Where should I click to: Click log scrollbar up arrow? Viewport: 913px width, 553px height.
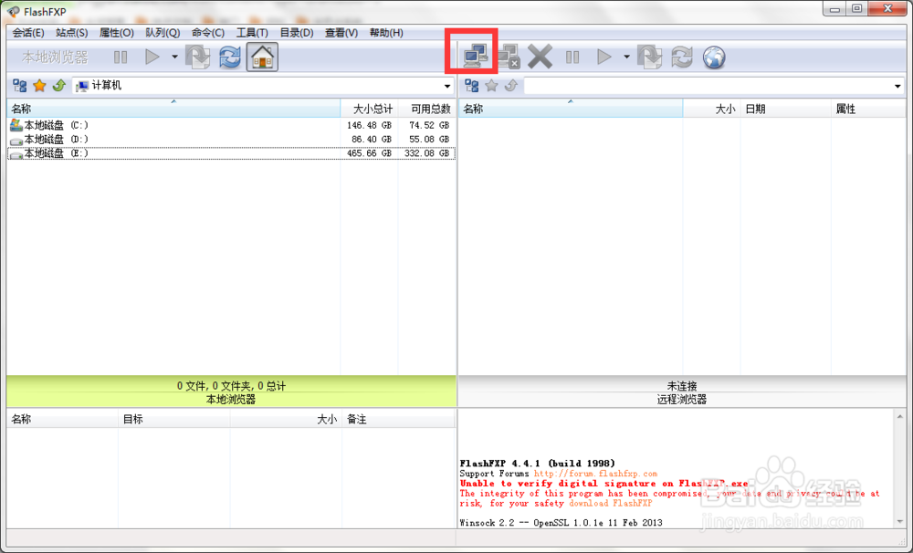tap(900, 416)
